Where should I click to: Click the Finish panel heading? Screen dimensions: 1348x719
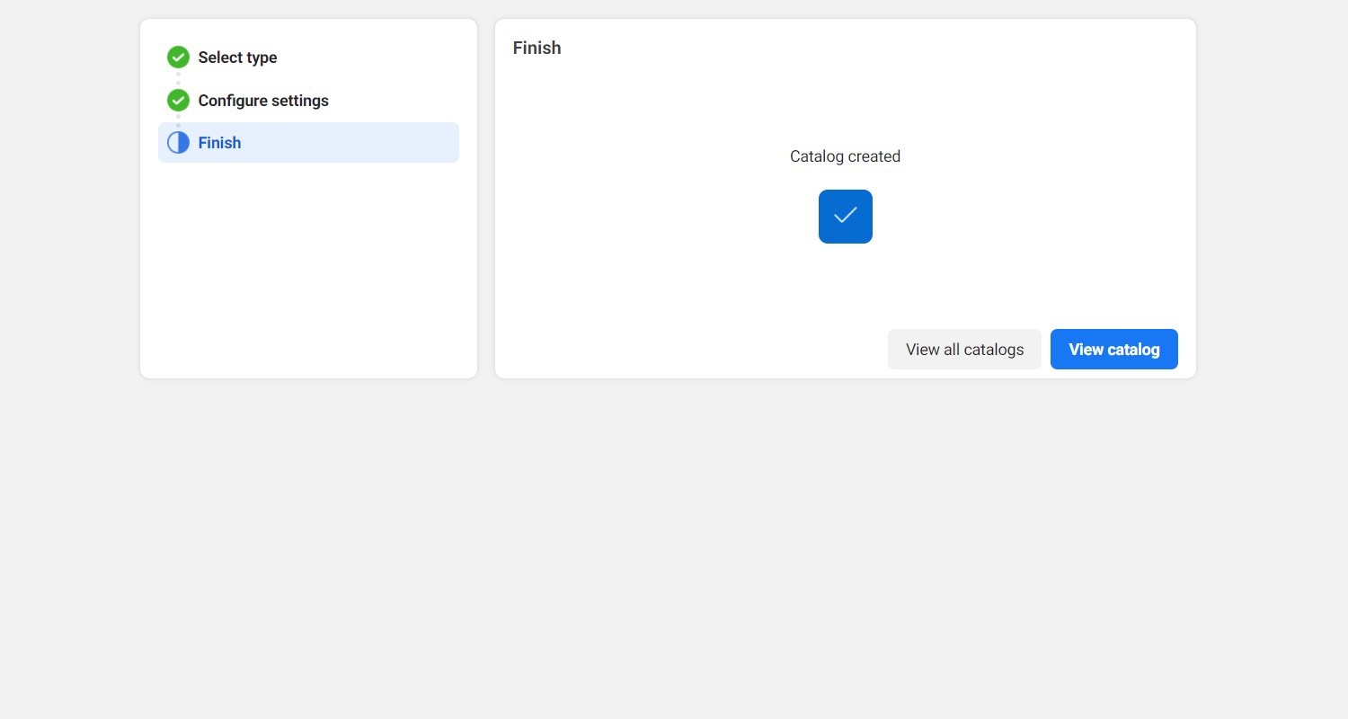click(x=537, y=48)
